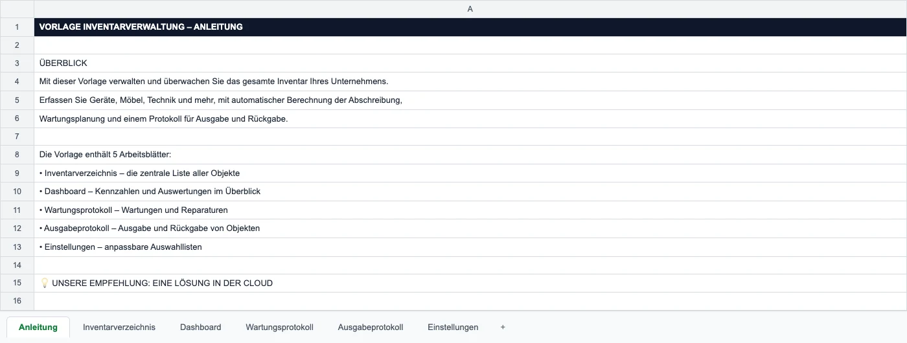The image size is (907, 343).
Task: Select row 9 header
Action: [x=17, y=173]
